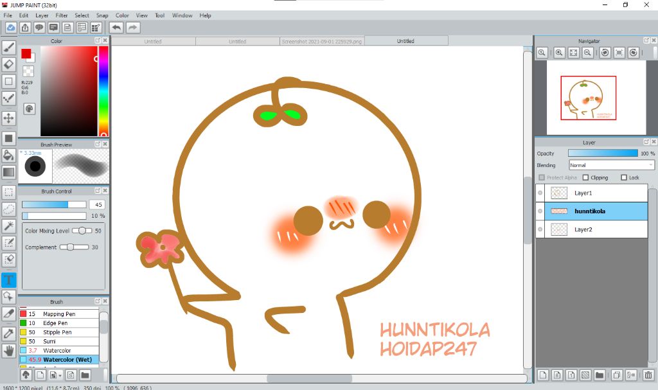Viewport: 658px width, 390px height.
Task: Add brush from cloud icon
Action: [x=26, y=375]
